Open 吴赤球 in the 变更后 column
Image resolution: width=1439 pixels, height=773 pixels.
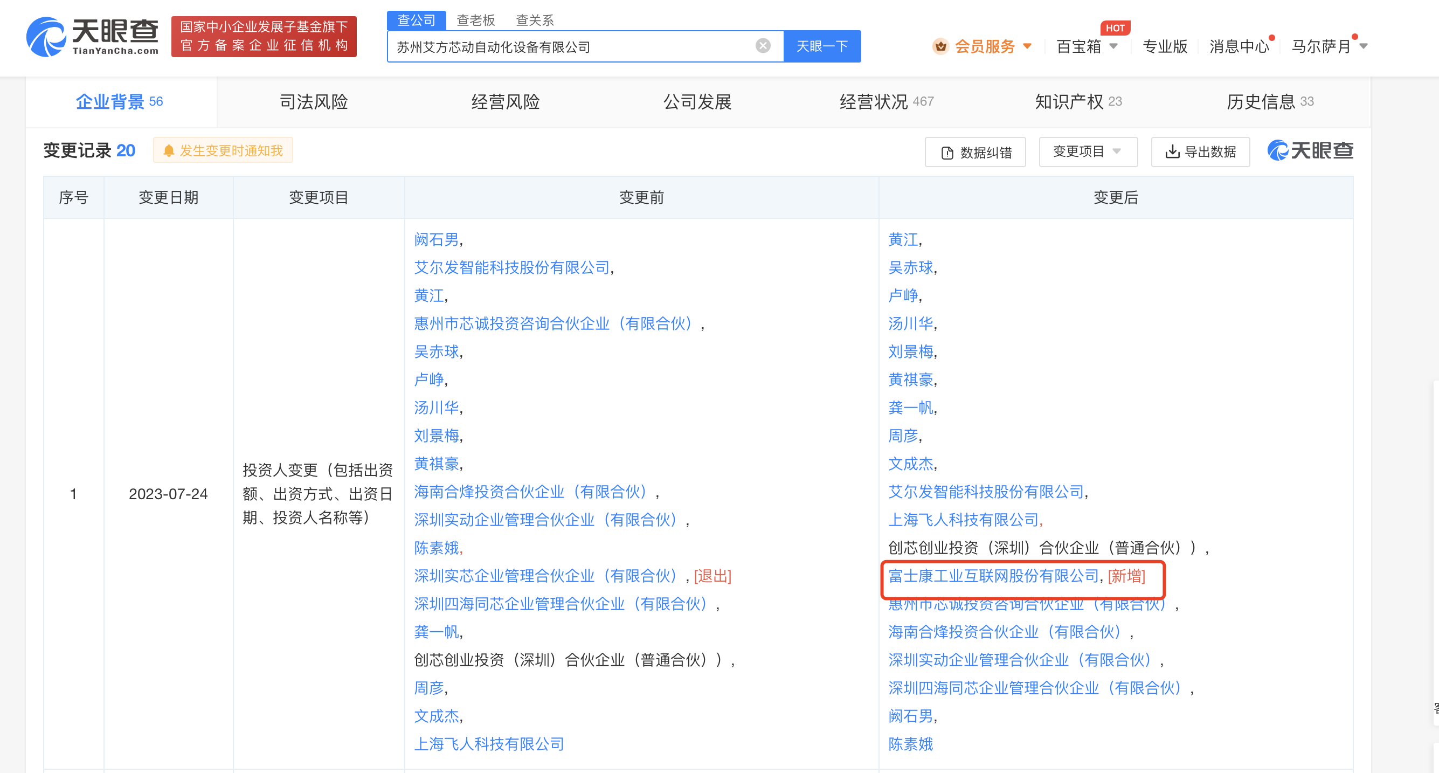910,267
